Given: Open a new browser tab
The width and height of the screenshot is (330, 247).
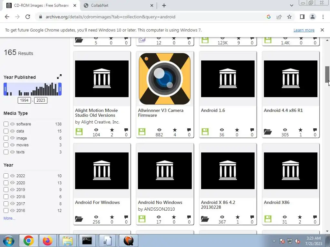Looking at the screenshot, I should [x=164, y=5].
